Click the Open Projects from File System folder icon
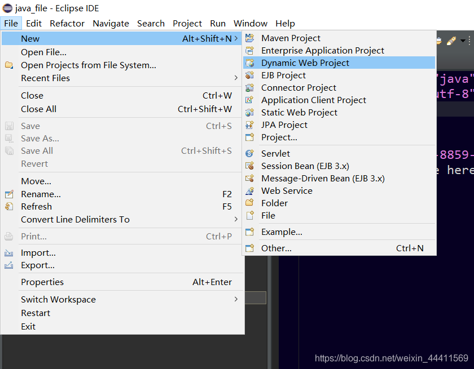 pyautogui.click(x=9, y=65)
